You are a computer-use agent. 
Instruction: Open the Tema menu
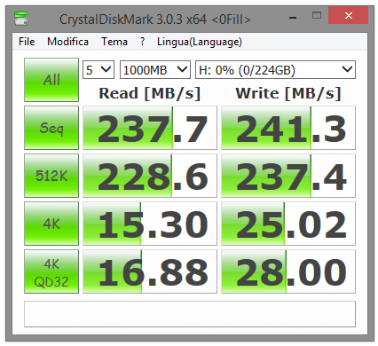tap(114, 42)
